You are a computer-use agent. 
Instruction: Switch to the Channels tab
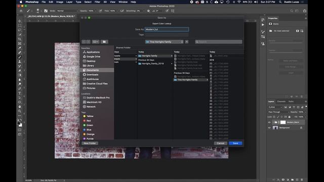[281, 102]
